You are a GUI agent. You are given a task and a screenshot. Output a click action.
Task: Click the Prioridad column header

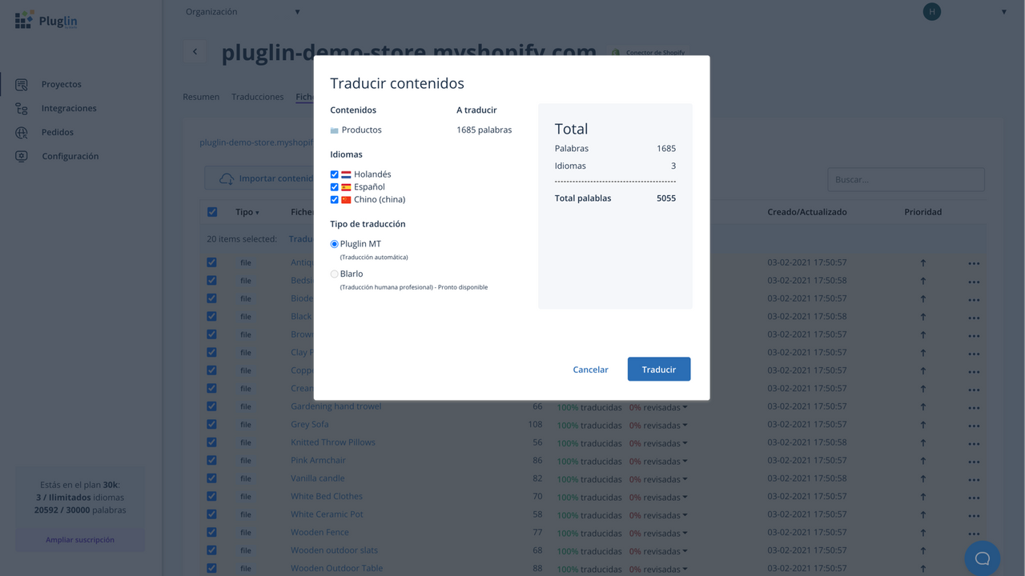pyautogui.click(x=922, y=212)
